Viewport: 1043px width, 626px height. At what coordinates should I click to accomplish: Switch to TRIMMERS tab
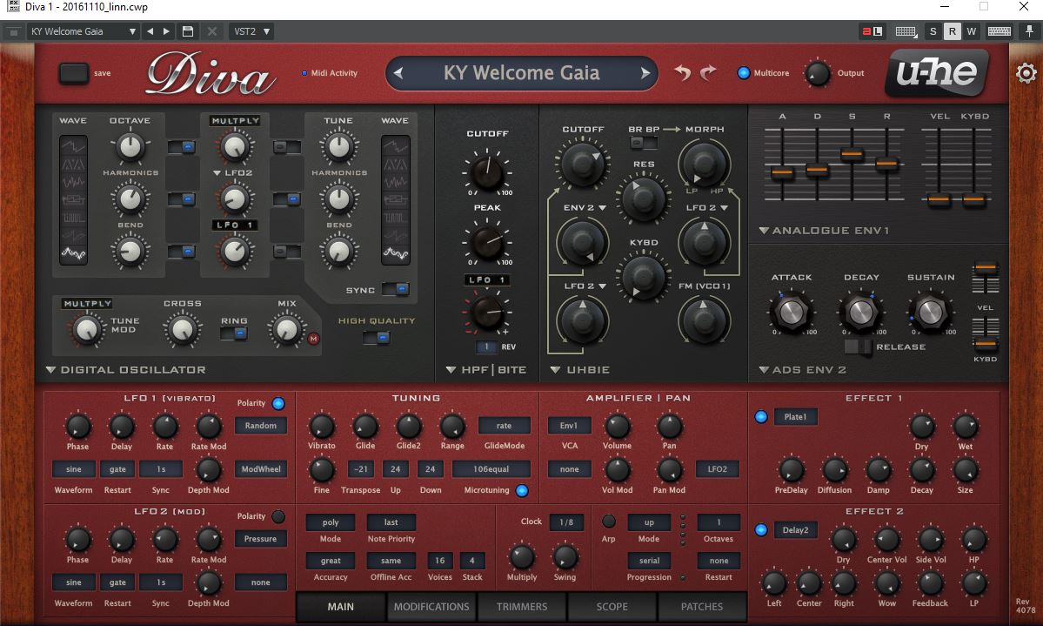click(522, 607)
